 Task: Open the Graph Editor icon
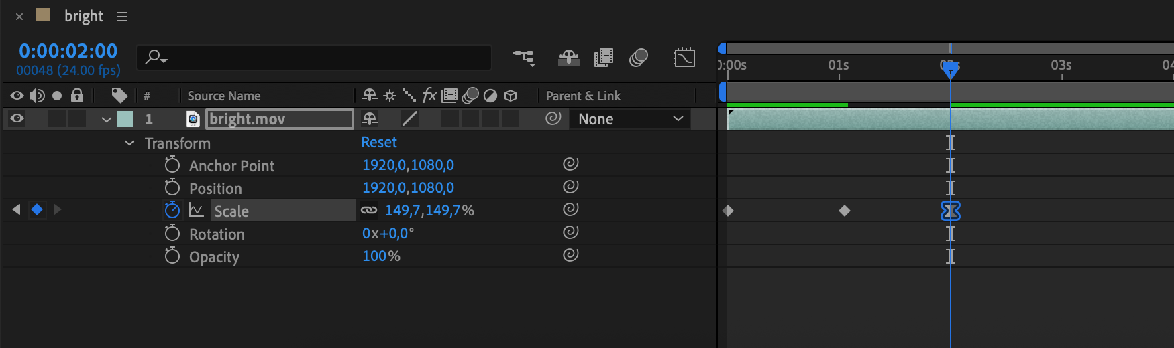(684, 58)
